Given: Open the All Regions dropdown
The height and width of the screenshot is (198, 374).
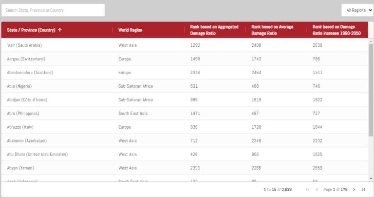Looking at the screenshot, I should 356,10.
